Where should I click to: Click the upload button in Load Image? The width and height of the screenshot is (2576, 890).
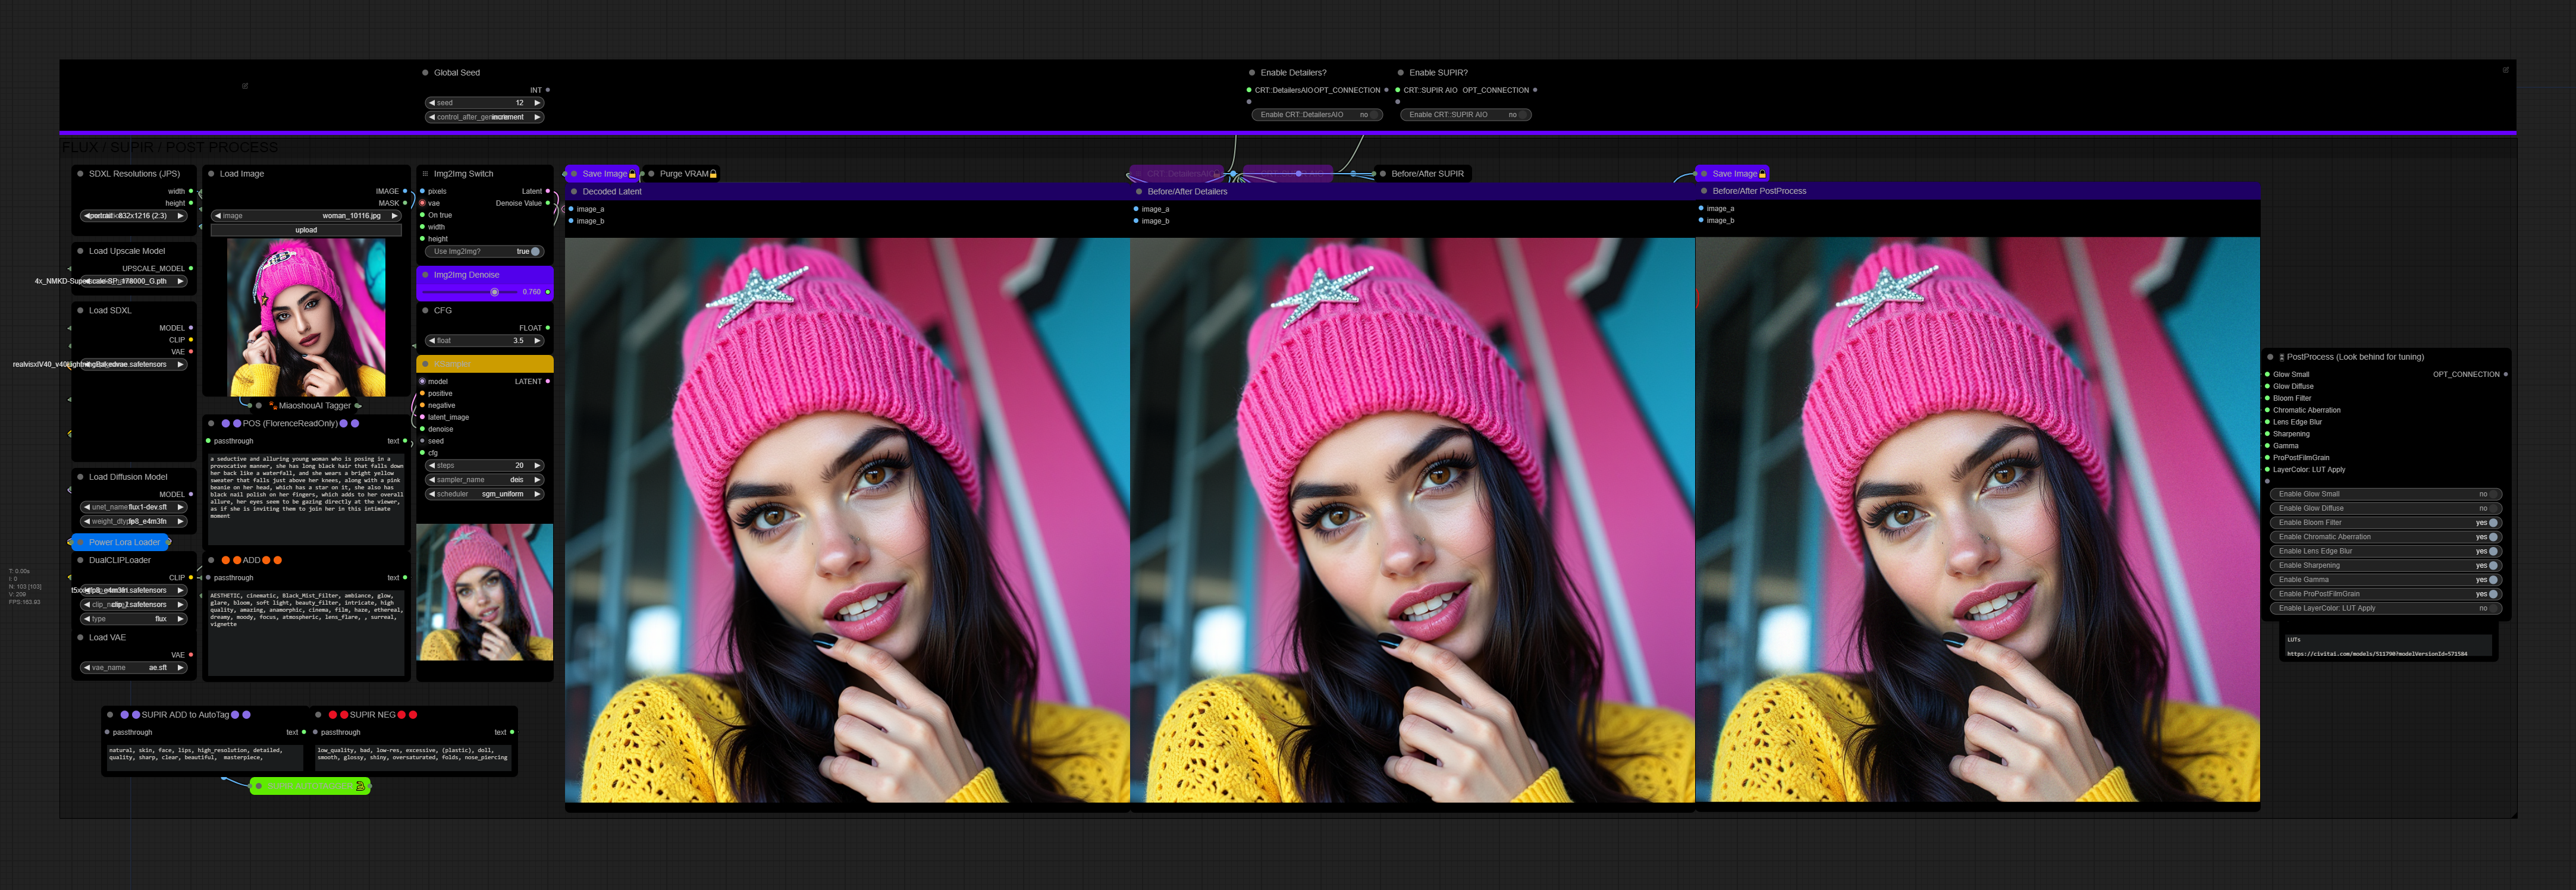306,230
